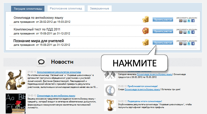This screenshot has width=207, height=114.
Task: Click the 24-02-12 news date
Action: (122, 101)
